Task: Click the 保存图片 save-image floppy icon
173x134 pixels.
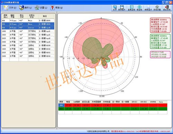Action: click(x=122, y=8)
